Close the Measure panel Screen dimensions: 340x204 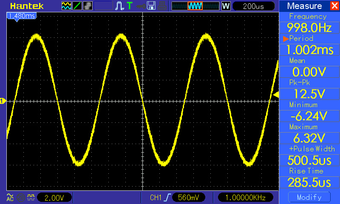(334, 6)
